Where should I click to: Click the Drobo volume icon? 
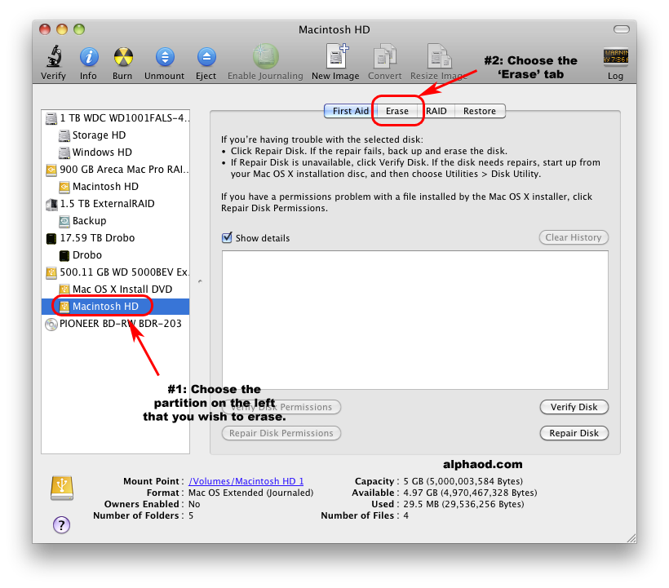[64, 255]
